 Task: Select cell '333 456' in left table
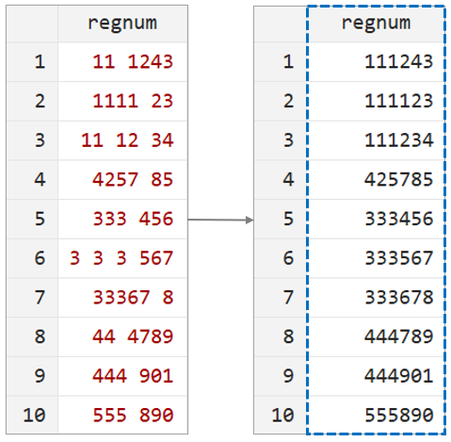click(122, 219)
